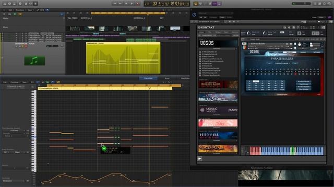Switch to the Libraries tab in Kontakt browser
Screen dimensions: 334x187
point(201,32)
